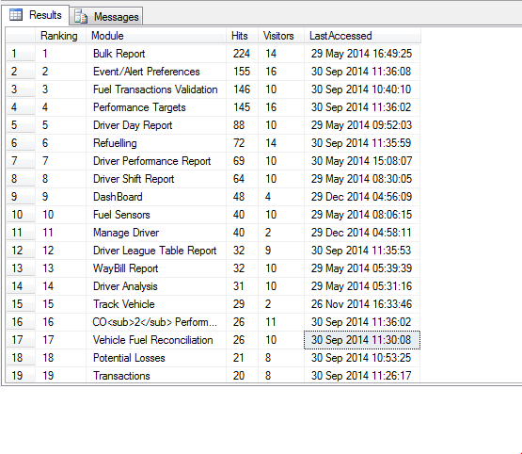Click the Visitors value 4 for DashBoard
The height and width of the screenshot is (454, 522).
point(281,197)
